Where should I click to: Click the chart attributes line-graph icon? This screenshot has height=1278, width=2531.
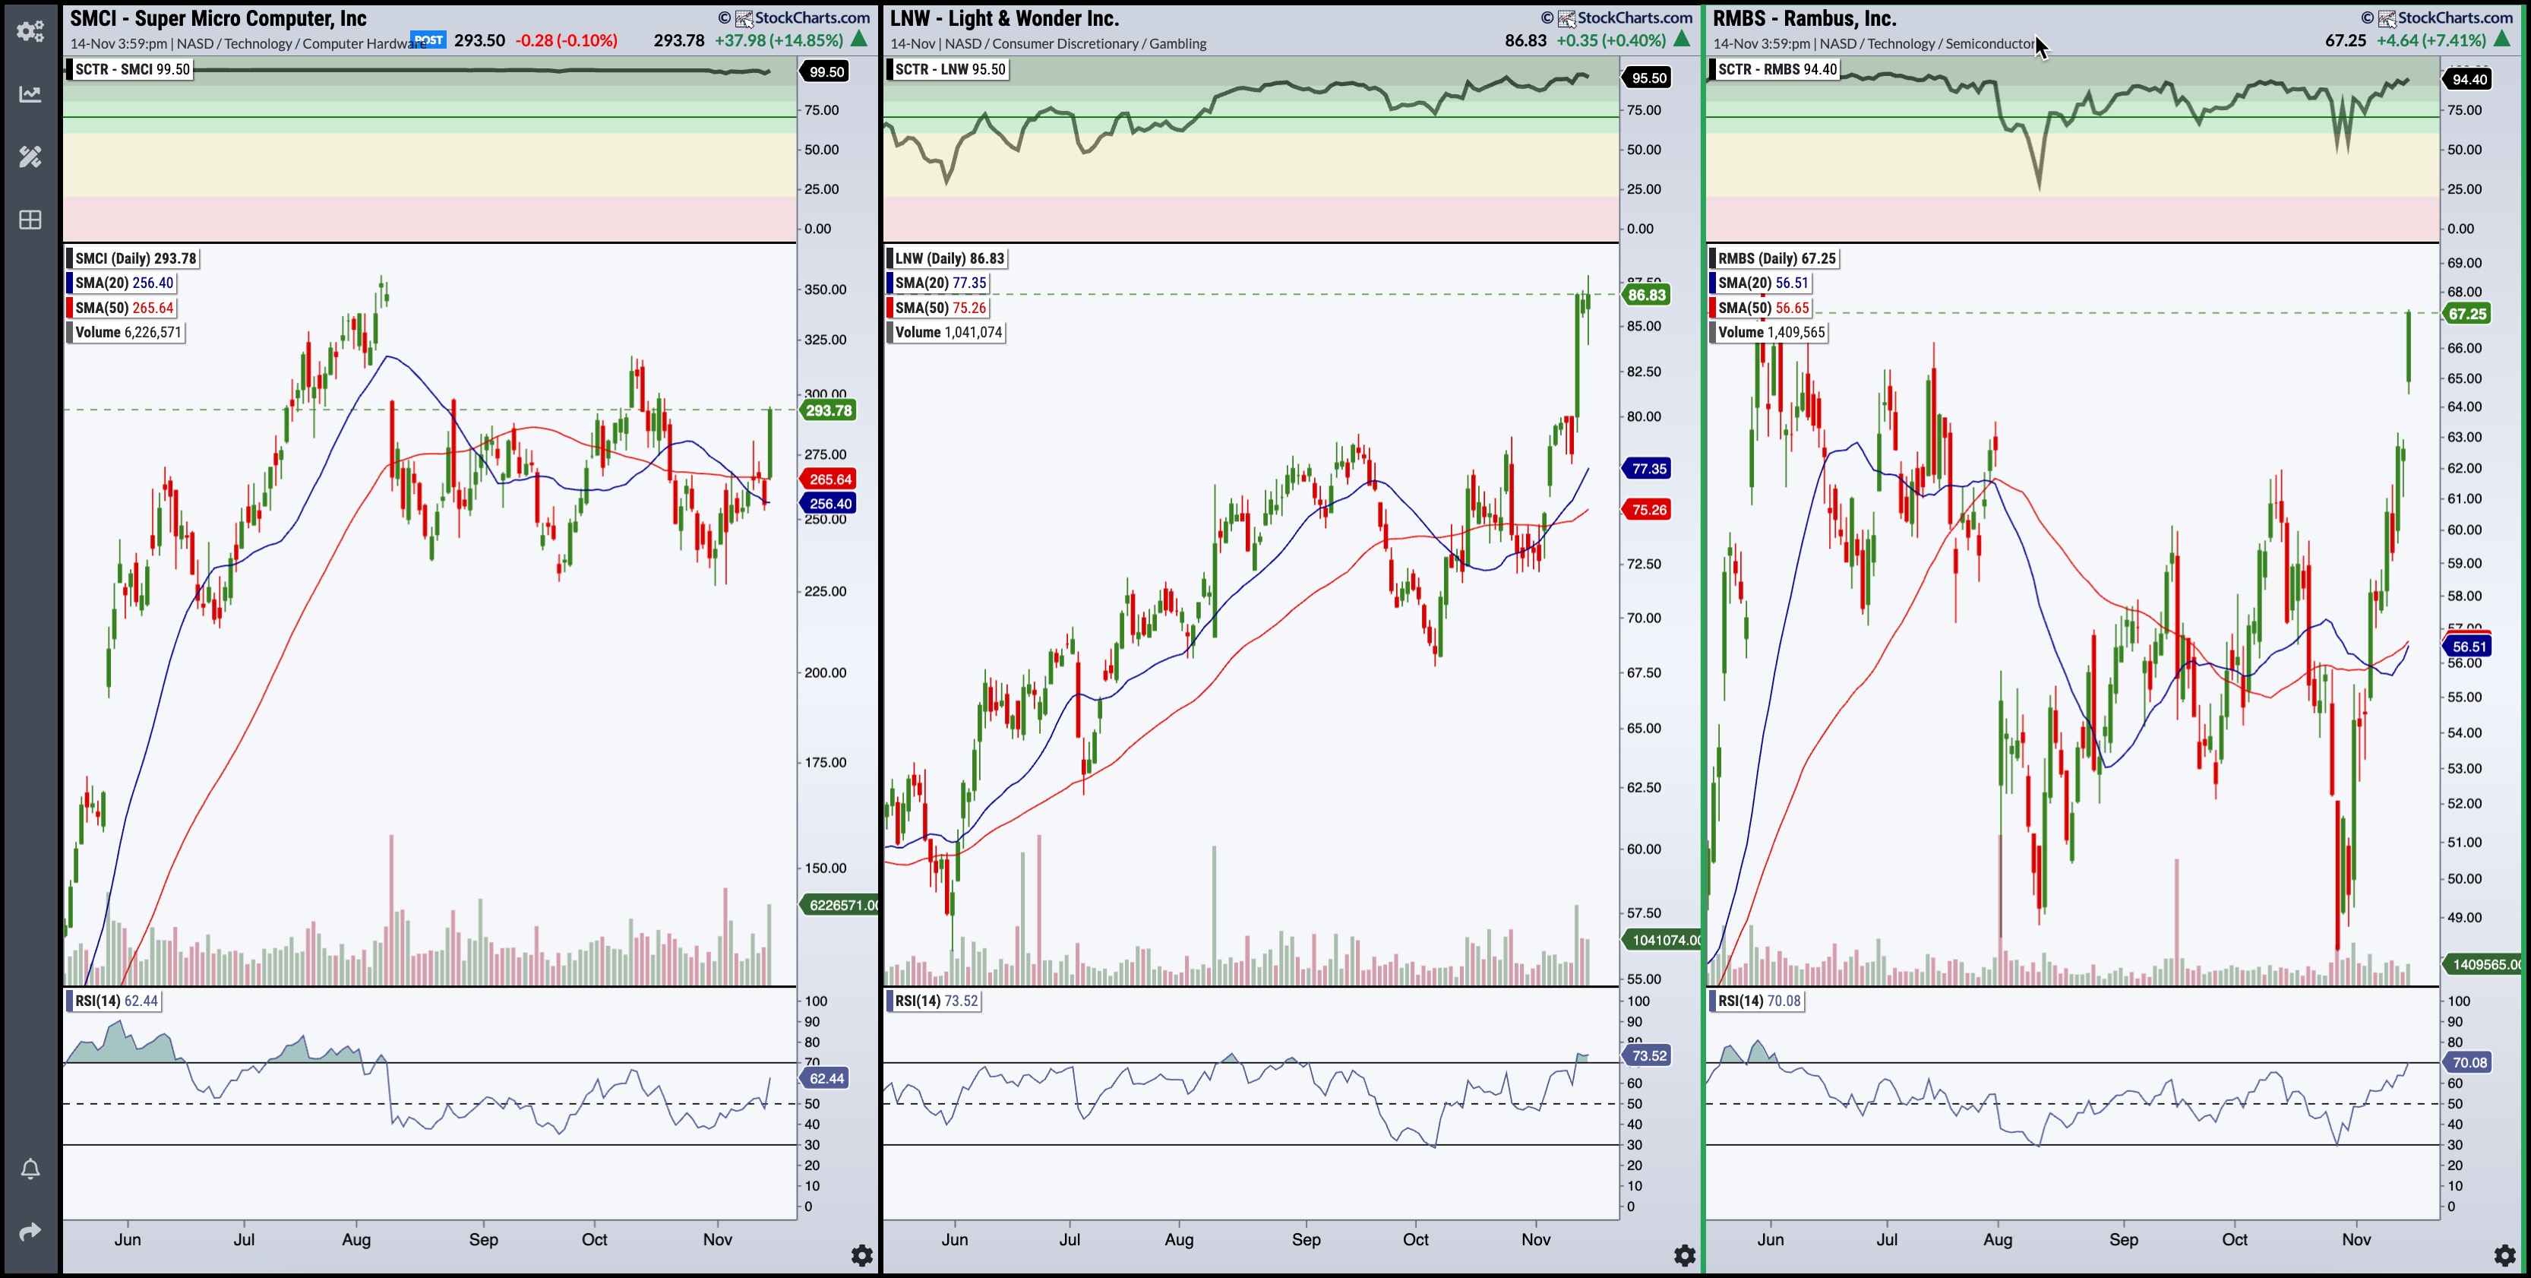pyautogui.click(x=30, y=94)
